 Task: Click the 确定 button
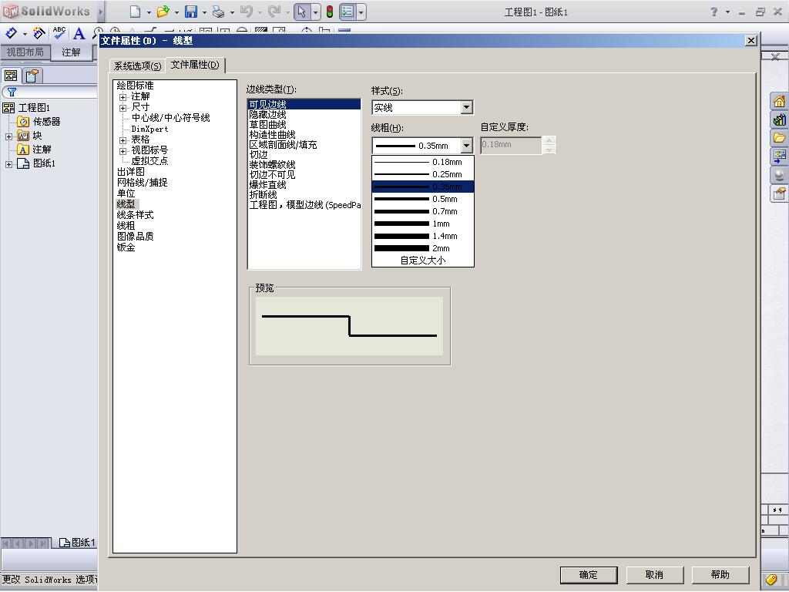click(x=588, y=575)
